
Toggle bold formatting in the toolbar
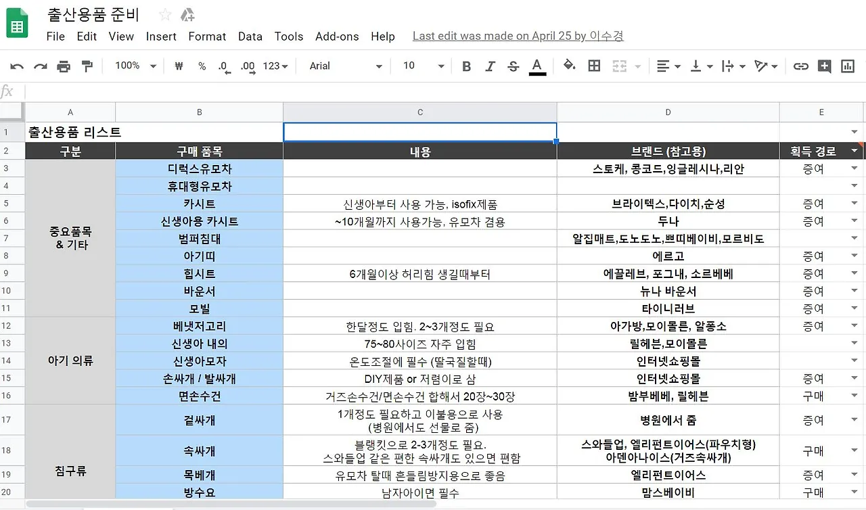[x=465, y=66]
